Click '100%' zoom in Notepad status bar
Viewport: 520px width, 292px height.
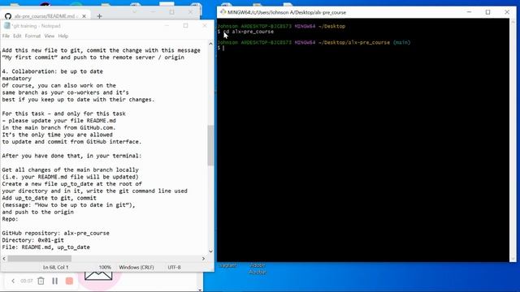point(105,267)
